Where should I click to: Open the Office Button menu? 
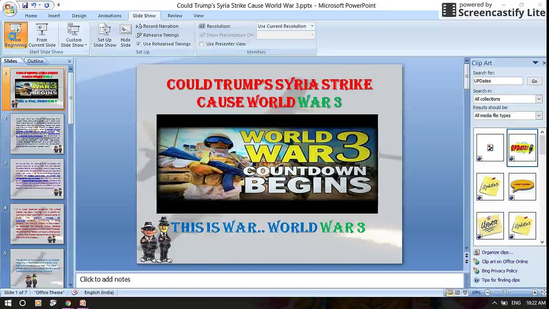tap(9, 9)
